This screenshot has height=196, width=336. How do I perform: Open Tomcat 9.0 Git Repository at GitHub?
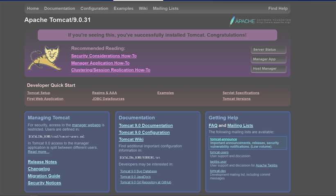click(146, 182)
